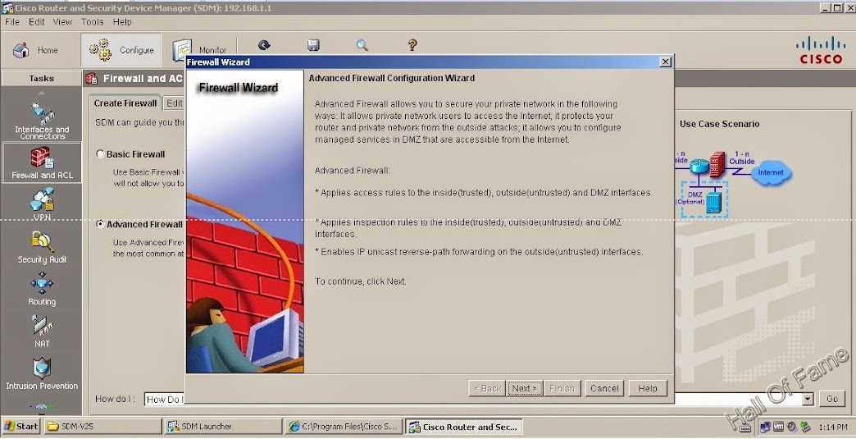The height and width of the screenshot is (439, 856).
Task: Open the Help menu
Action: click(122, 22)
